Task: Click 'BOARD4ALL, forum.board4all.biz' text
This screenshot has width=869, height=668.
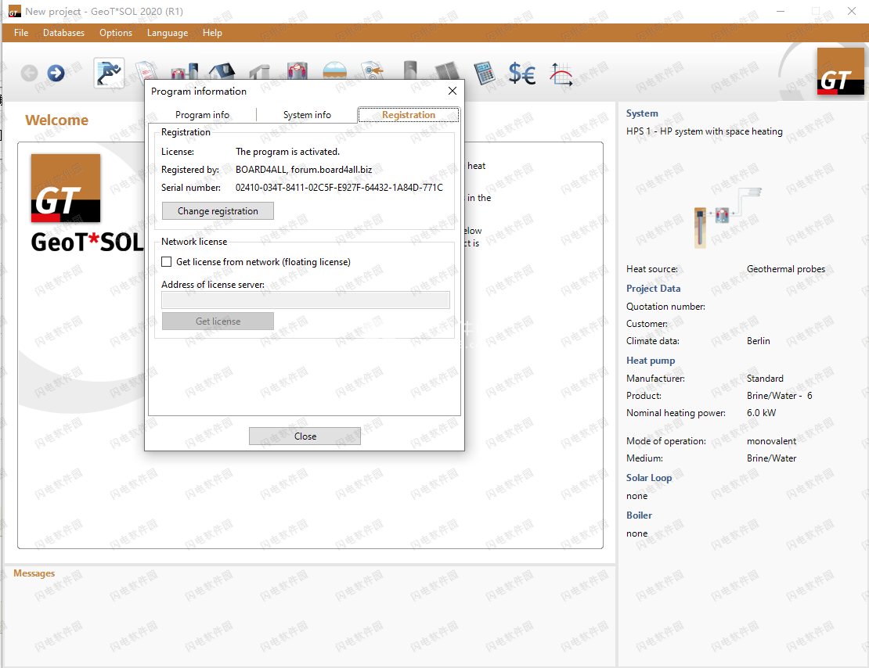Action: (304, 170)
